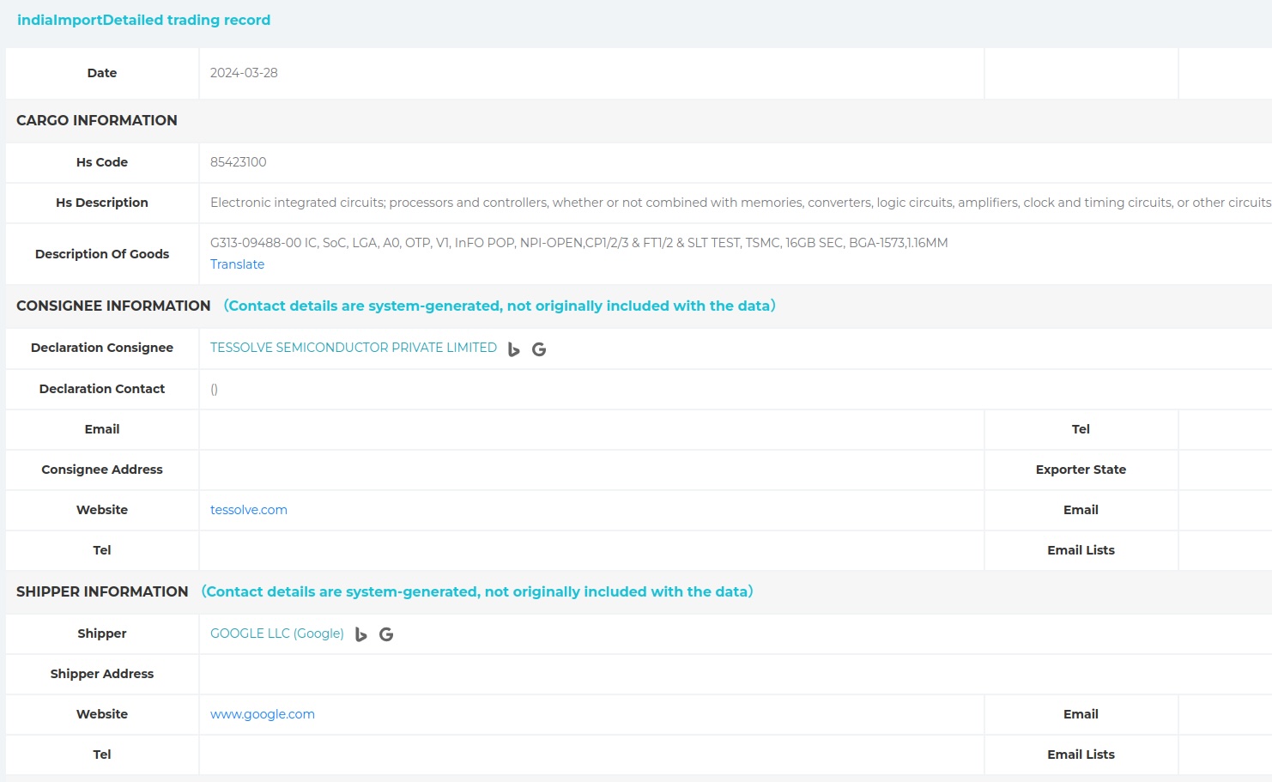1272x782 pixels.
Task: Open the tessolve.com website link
Action: click(249, 510)
